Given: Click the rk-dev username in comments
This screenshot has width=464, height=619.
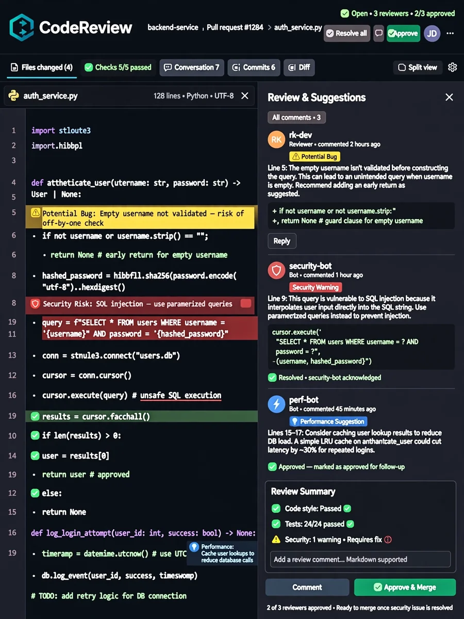Looking at the screenshot, I should click(x=301, y=135).
